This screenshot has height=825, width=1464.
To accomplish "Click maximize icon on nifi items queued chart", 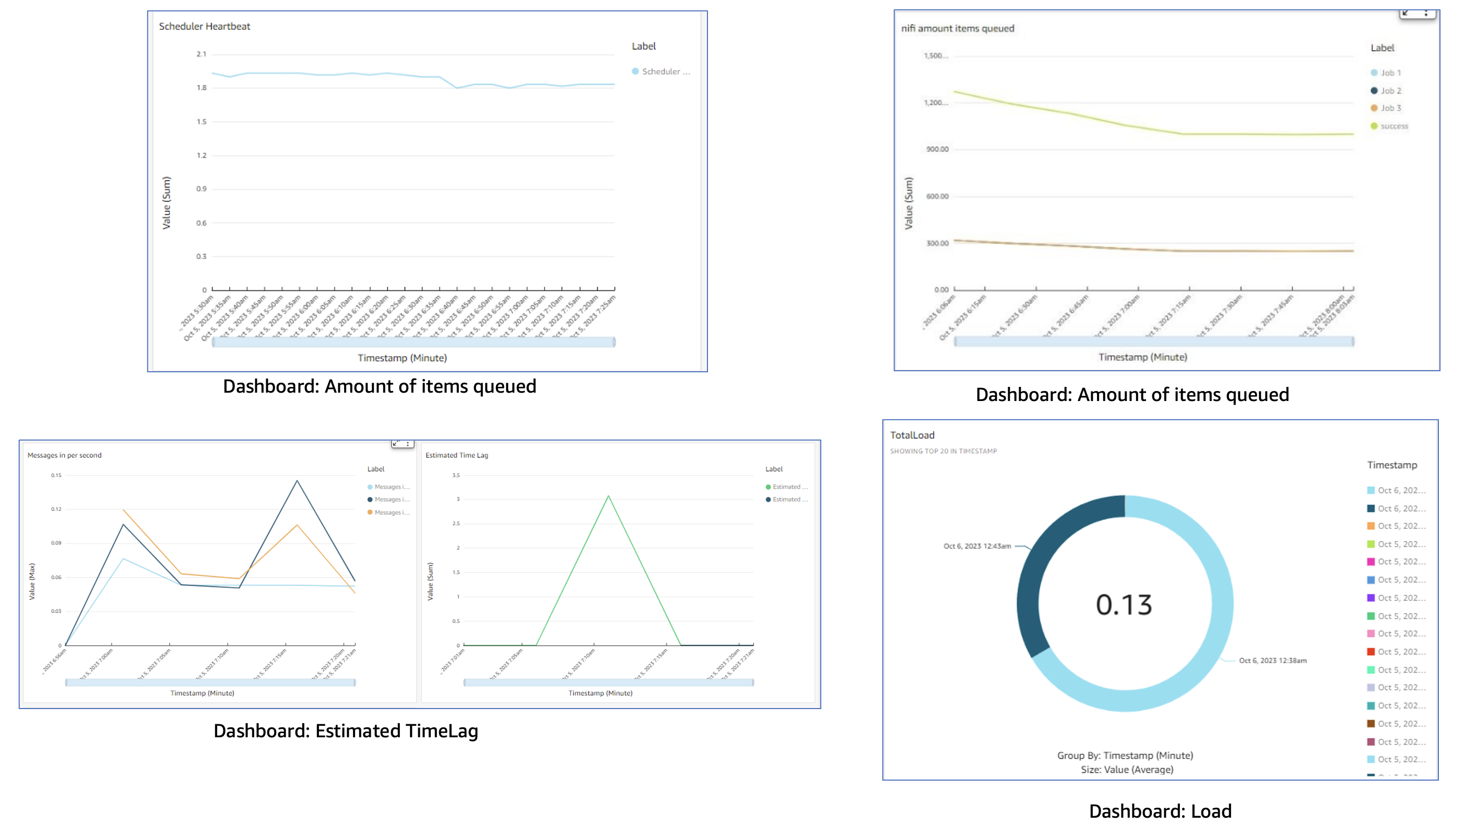I will point(1406,13).
